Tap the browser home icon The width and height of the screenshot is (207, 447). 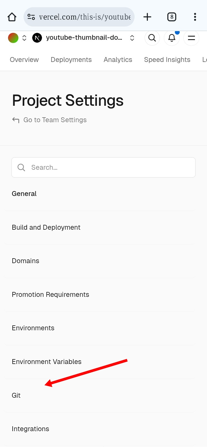(x=12, y=17)
